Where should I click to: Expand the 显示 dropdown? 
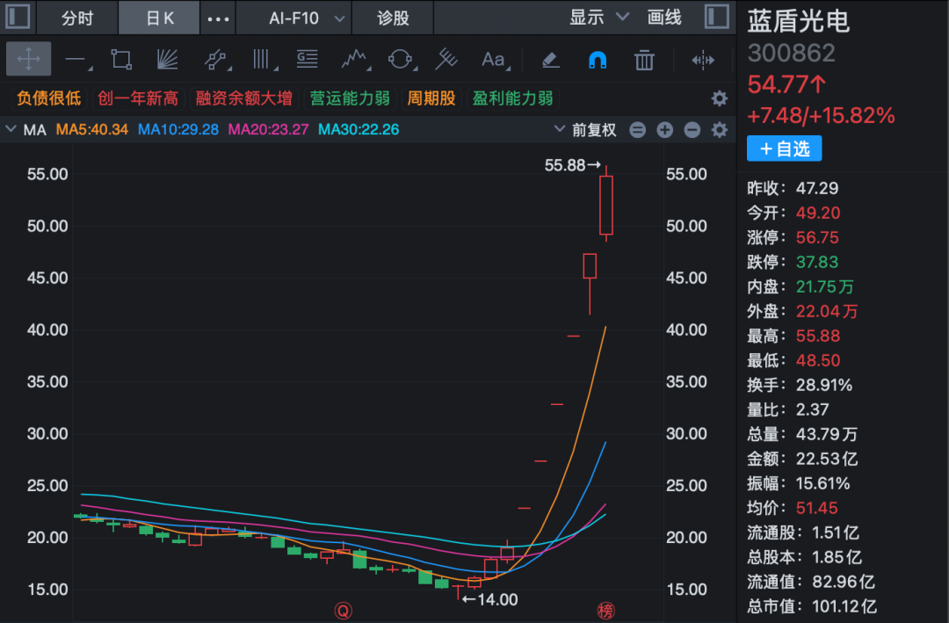point(599,18)
